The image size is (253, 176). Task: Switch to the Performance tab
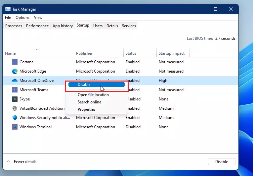[x=37, y=26]
